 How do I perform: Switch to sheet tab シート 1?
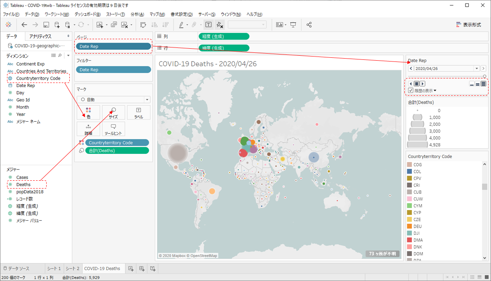click(54, 269)
